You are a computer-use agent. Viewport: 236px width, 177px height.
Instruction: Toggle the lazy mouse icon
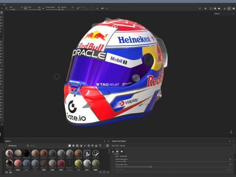point(78,8)
